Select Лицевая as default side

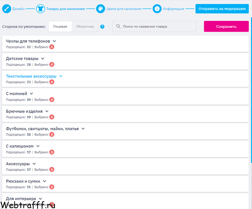(60, 26)
